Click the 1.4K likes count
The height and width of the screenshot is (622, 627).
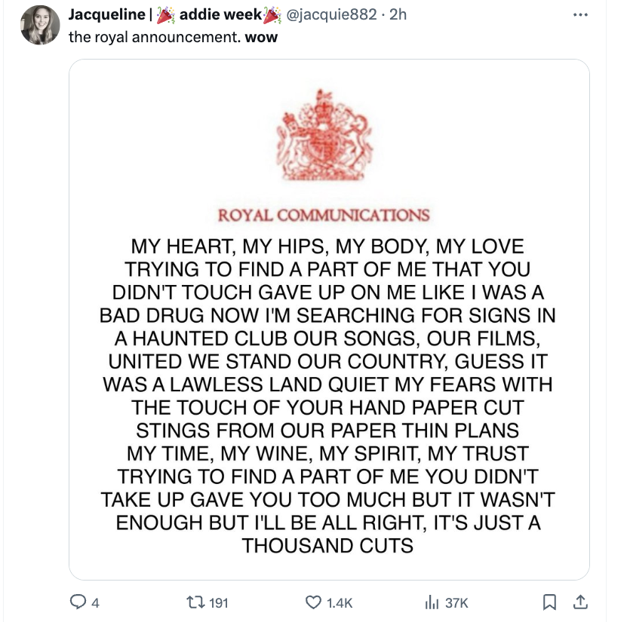(x=339, y=602)
